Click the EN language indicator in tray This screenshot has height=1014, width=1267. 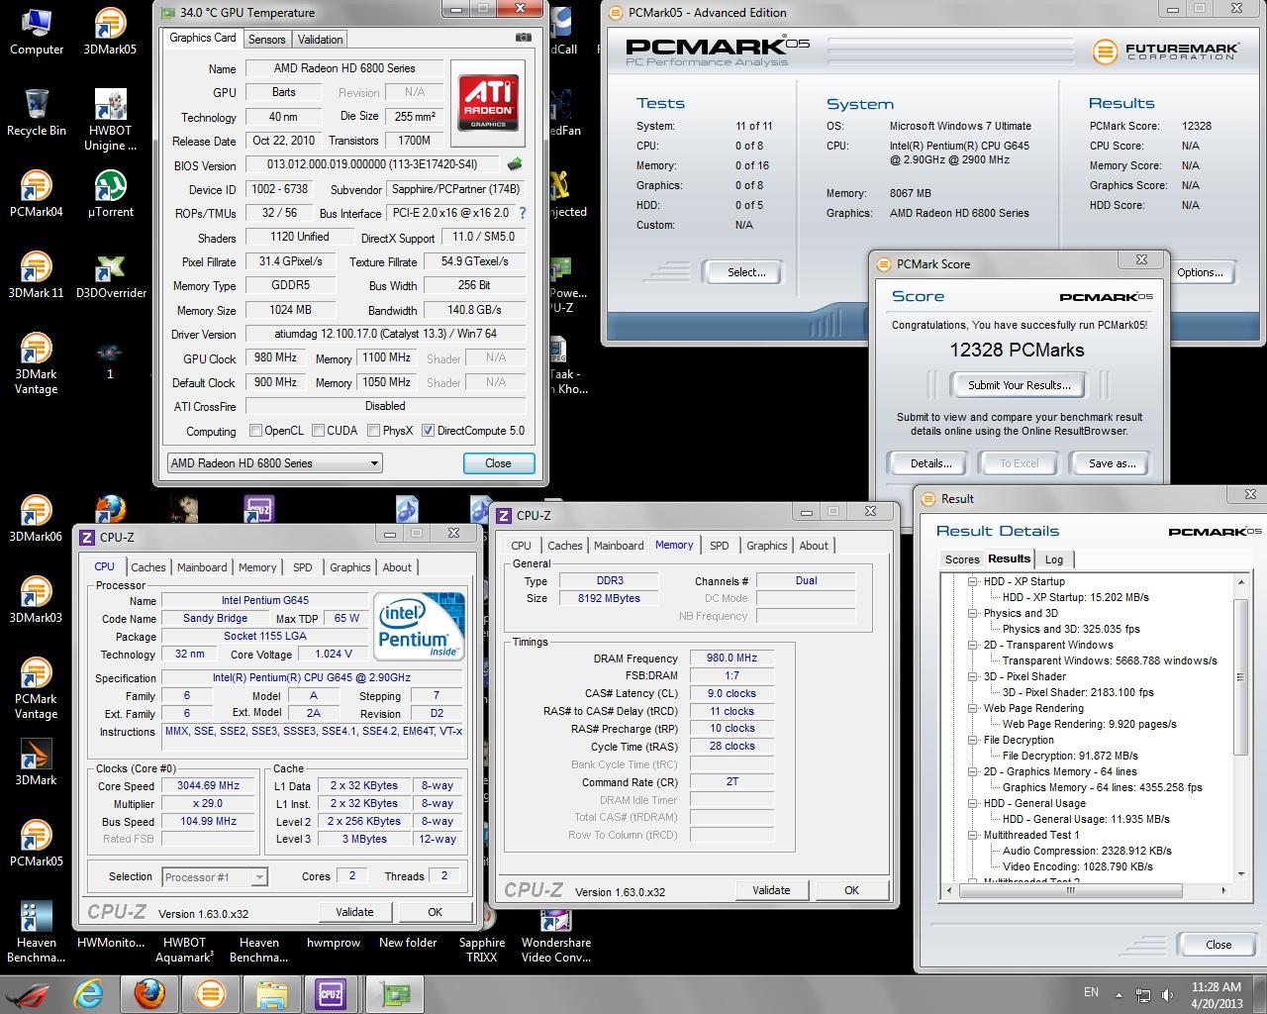[1091, 992]
